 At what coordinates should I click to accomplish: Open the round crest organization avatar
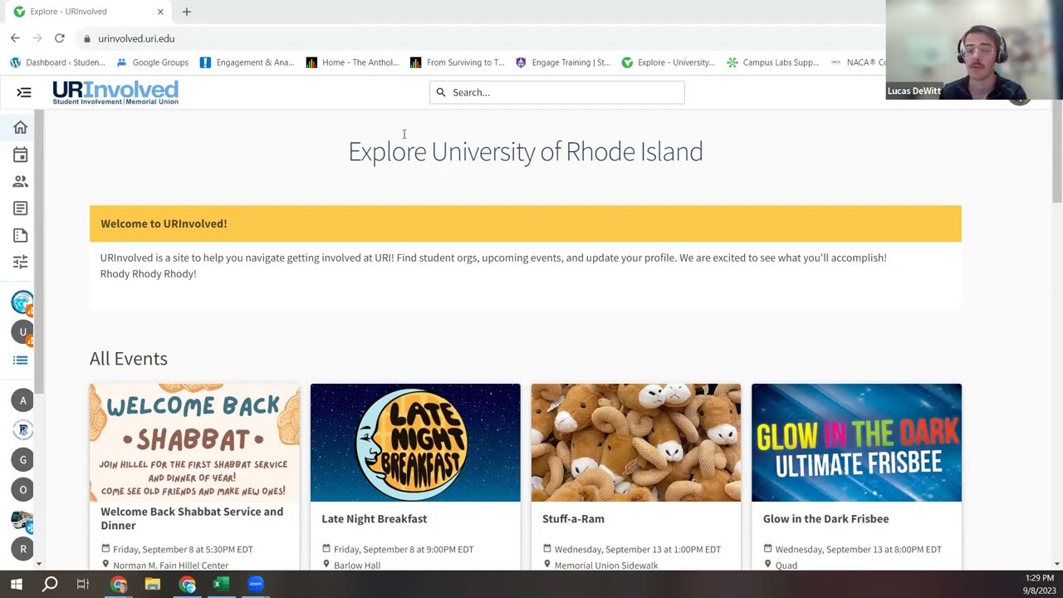(22, 430)
